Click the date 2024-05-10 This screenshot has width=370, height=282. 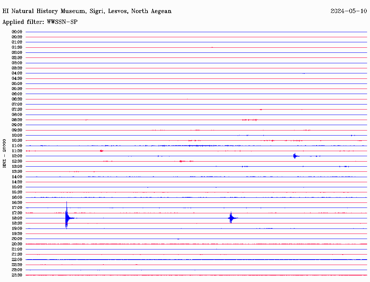[x=349, y=11]
